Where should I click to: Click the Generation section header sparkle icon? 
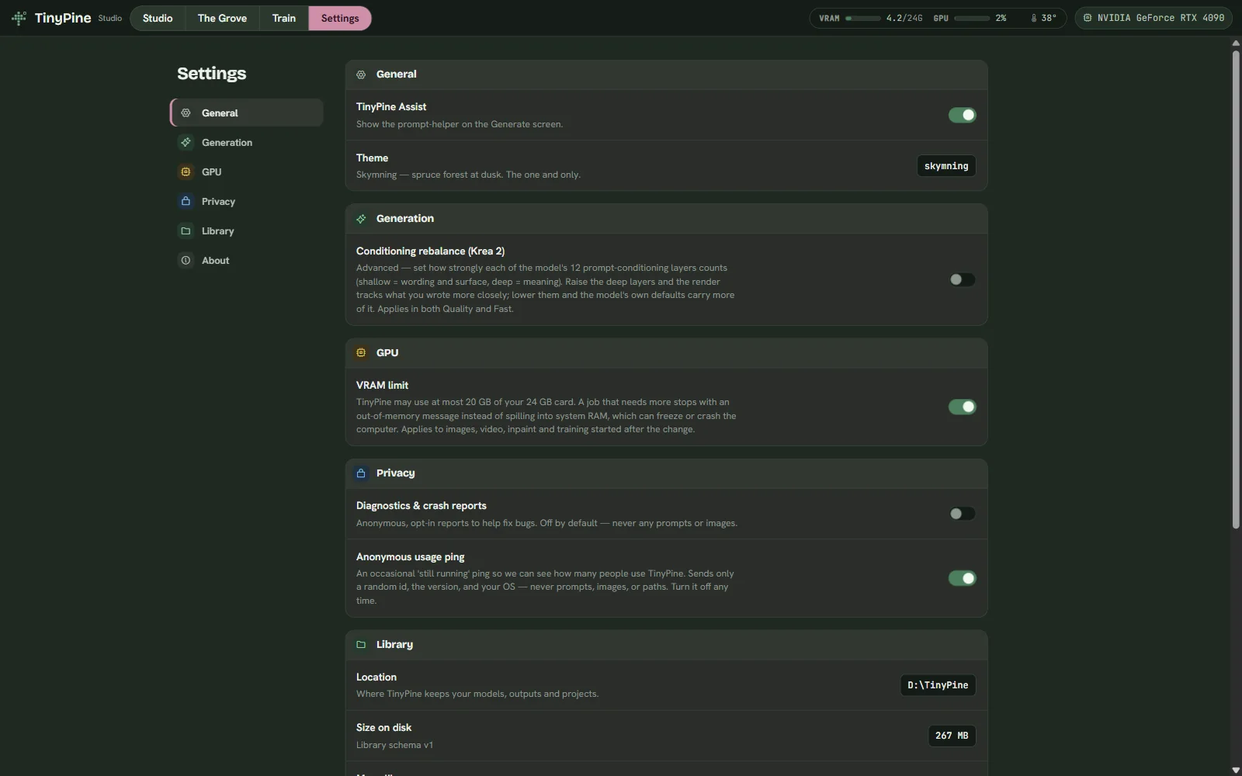click(x=361, y=219)
